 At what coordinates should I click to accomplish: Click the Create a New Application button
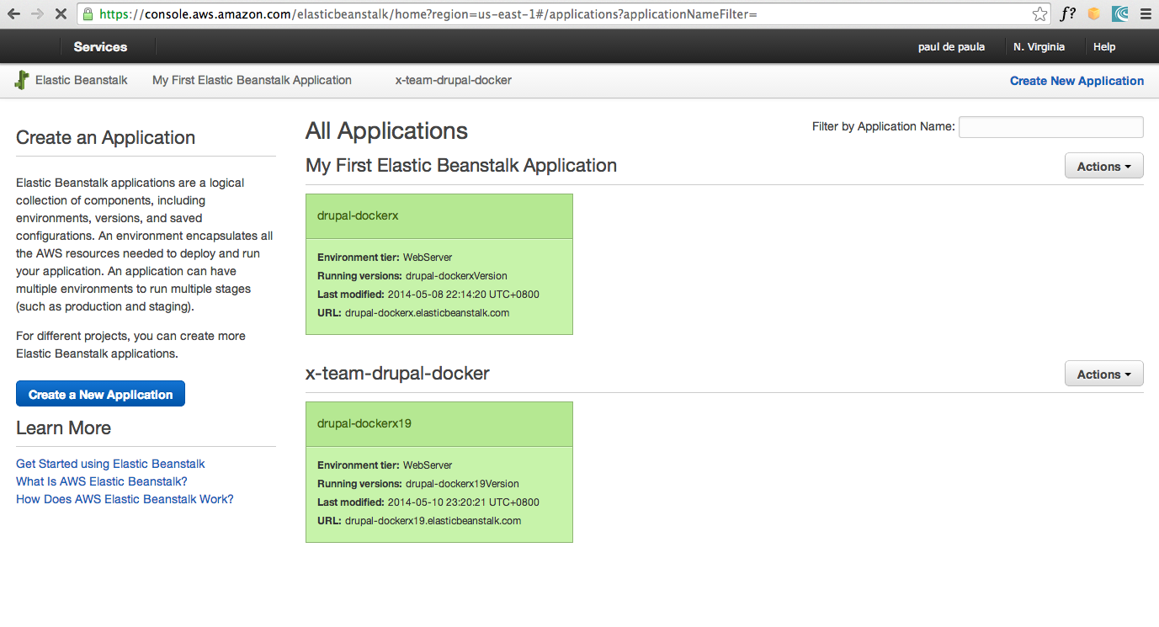[100, 394]
